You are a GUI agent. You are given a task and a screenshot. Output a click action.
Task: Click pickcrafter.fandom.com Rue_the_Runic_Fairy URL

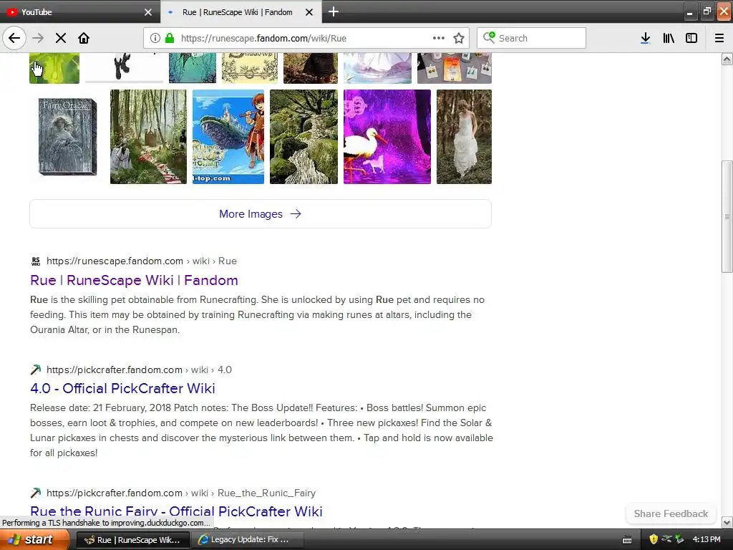181,493
